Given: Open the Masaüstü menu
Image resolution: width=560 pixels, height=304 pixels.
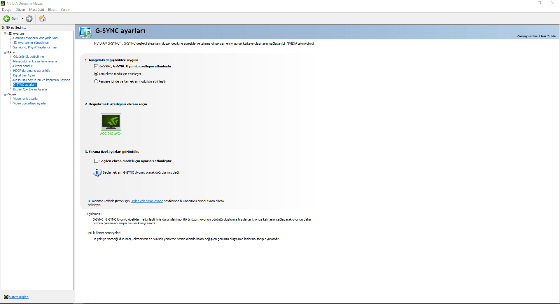Looking at the screenshot, I should 36,10.
